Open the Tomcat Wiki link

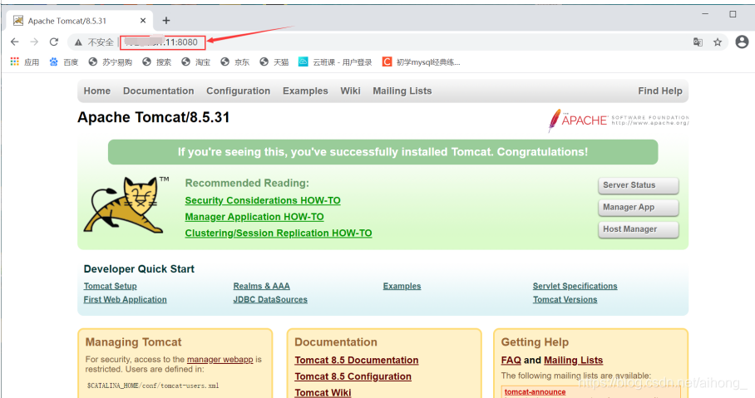point(323,393)
